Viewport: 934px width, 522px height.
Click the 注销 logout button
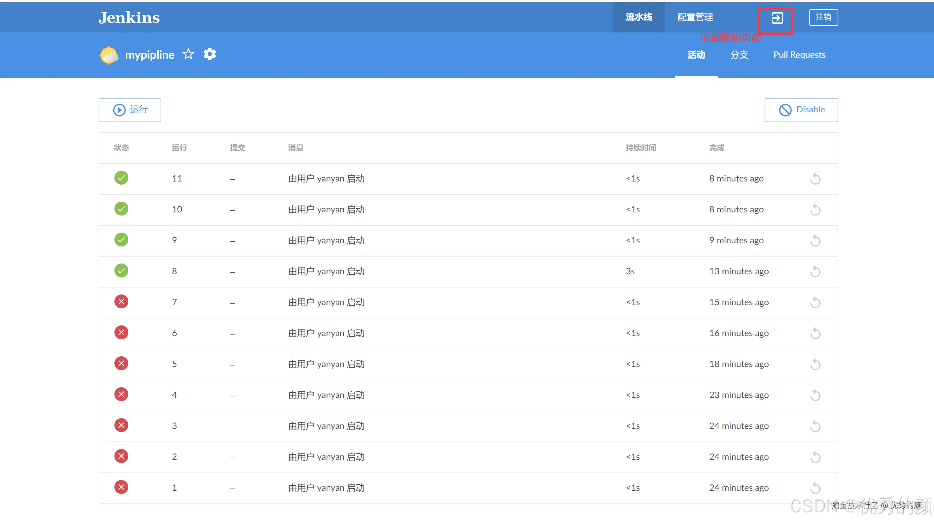pos(823,17)
